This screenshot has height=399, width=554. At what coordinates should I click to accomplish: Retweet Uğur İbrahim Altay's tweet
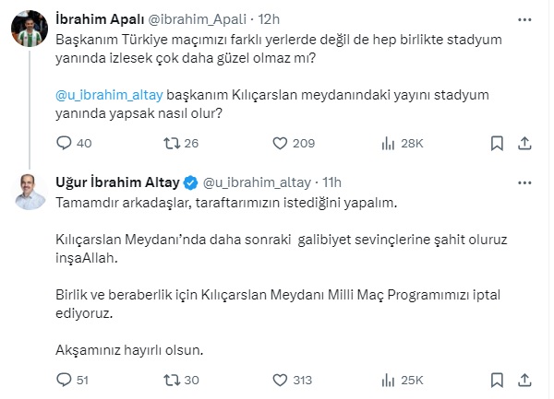[x=171, y=379]
